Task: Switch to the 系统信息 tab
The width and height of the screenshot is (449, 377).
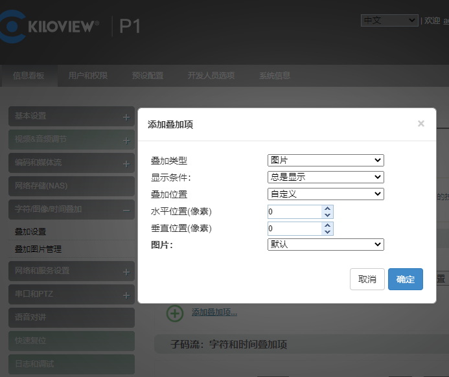Action: click(275, 76)
